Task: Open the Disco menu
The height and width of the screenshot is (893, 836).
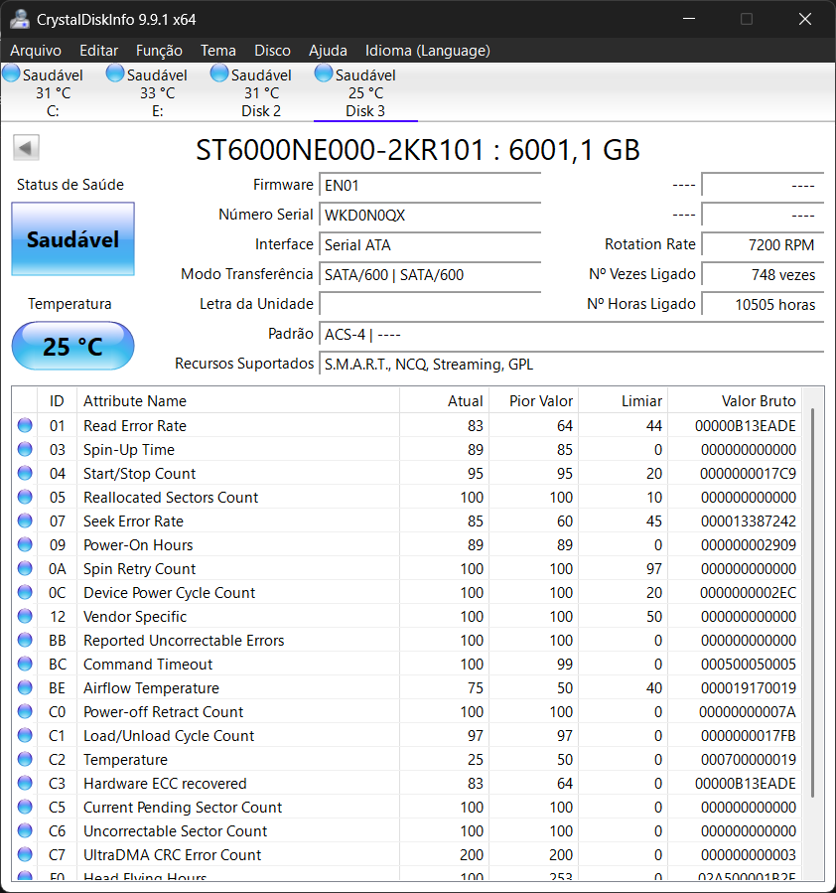Action: click(273, 51)
